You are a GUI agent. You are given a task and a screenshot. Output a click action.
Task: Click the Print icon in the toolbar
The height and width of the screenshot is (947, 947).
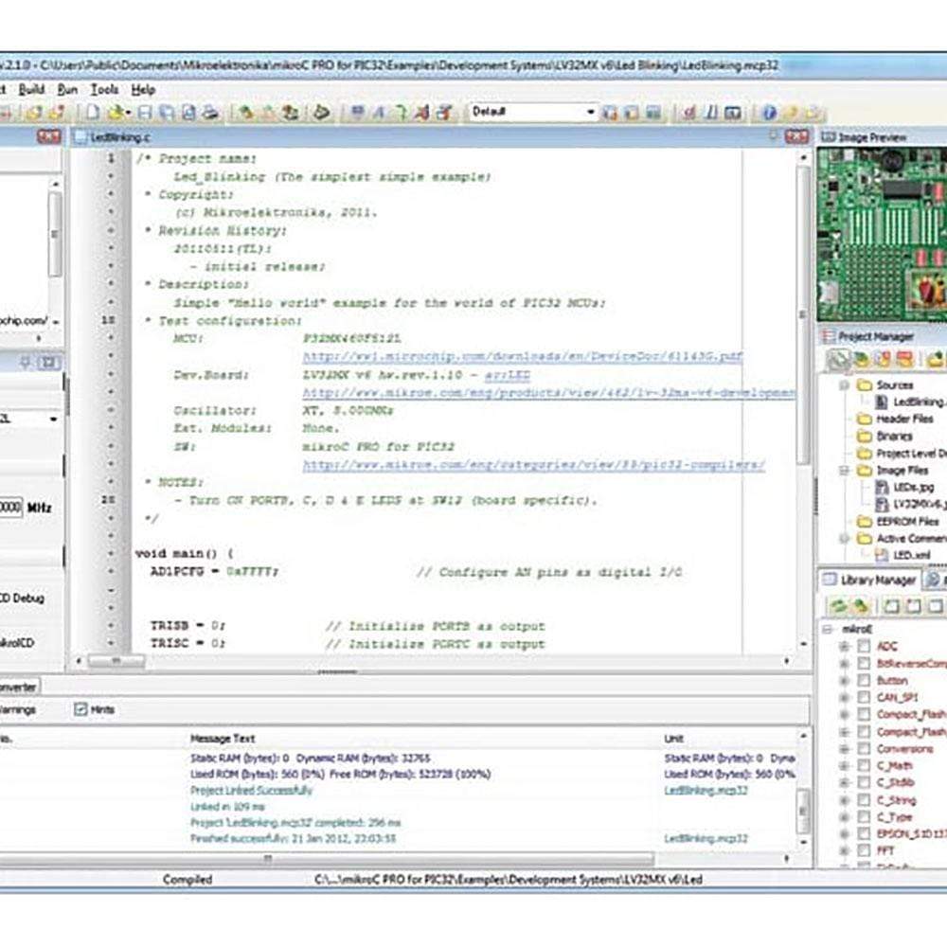210,113
